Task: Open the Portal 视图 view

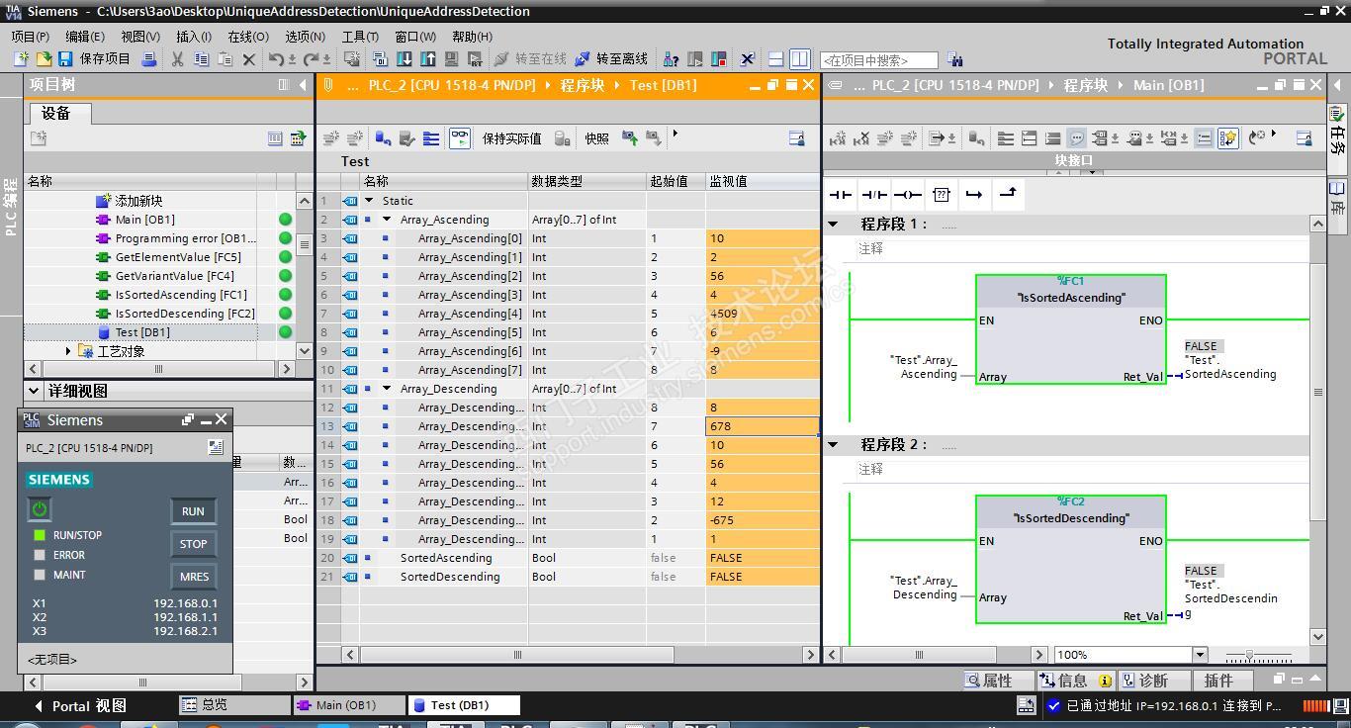Action: [x=81, y=705]
